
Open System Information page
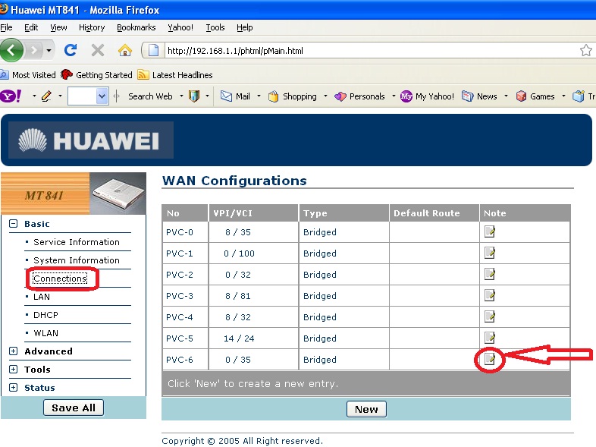tap(77, 260)
